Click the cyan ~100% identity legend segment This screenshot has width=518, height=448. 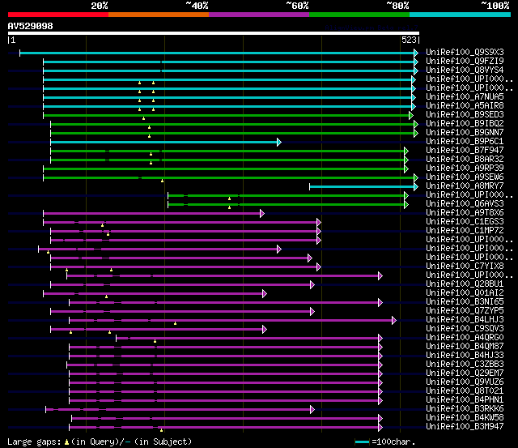tap(461, 15)
